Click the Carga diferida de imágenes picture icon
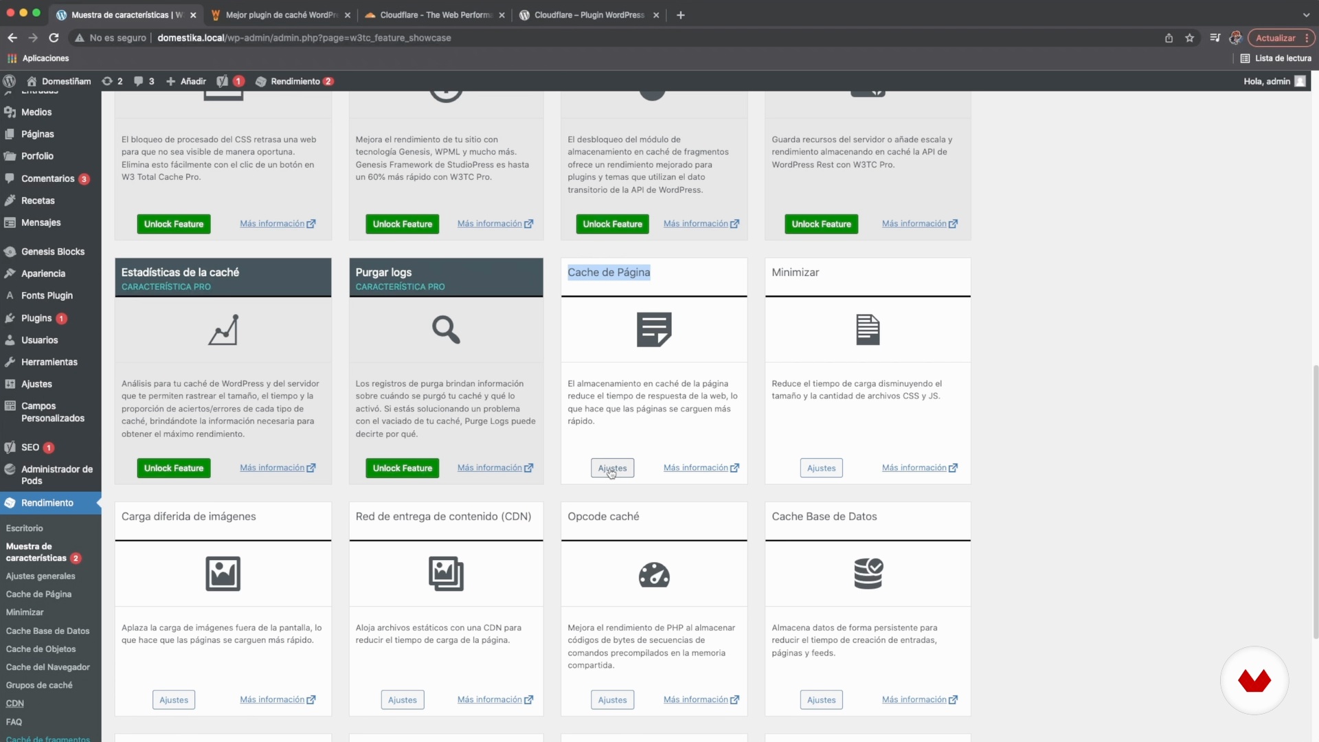1319x742 pixels. click(x=223, y=574)
